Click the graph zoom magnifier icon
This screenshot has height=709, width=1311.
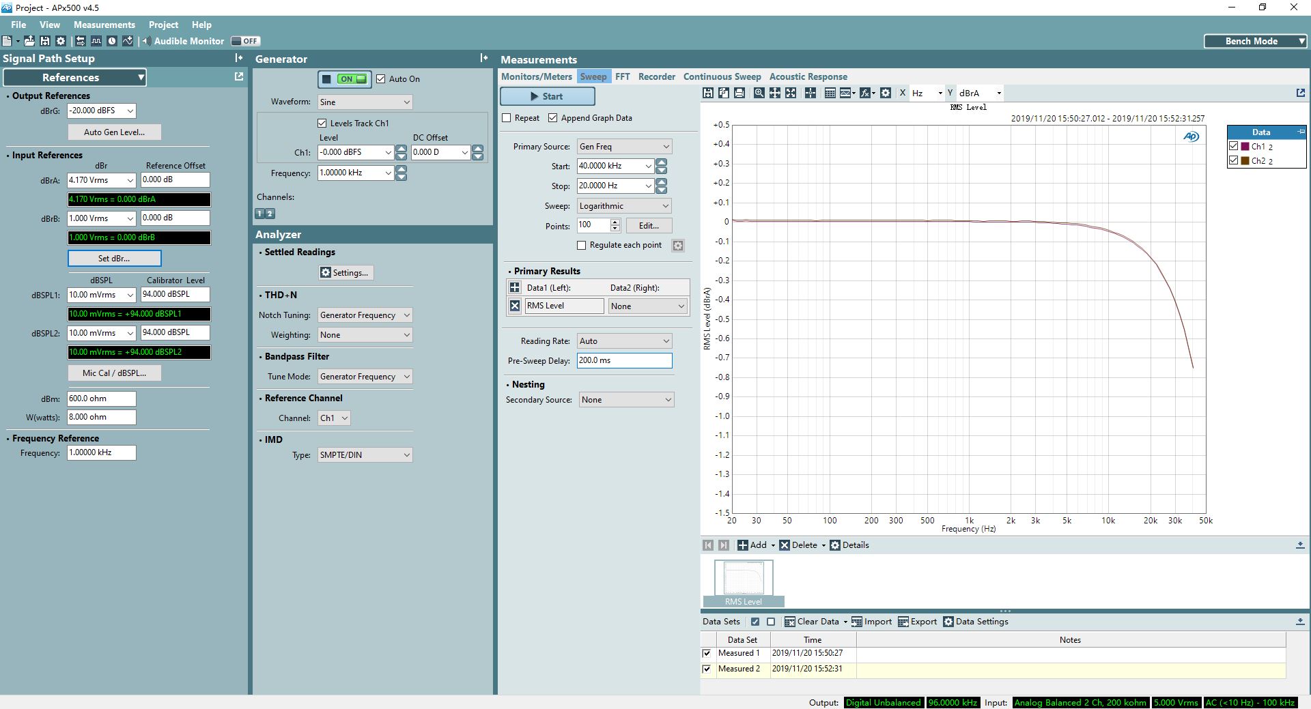click(759, 93)
